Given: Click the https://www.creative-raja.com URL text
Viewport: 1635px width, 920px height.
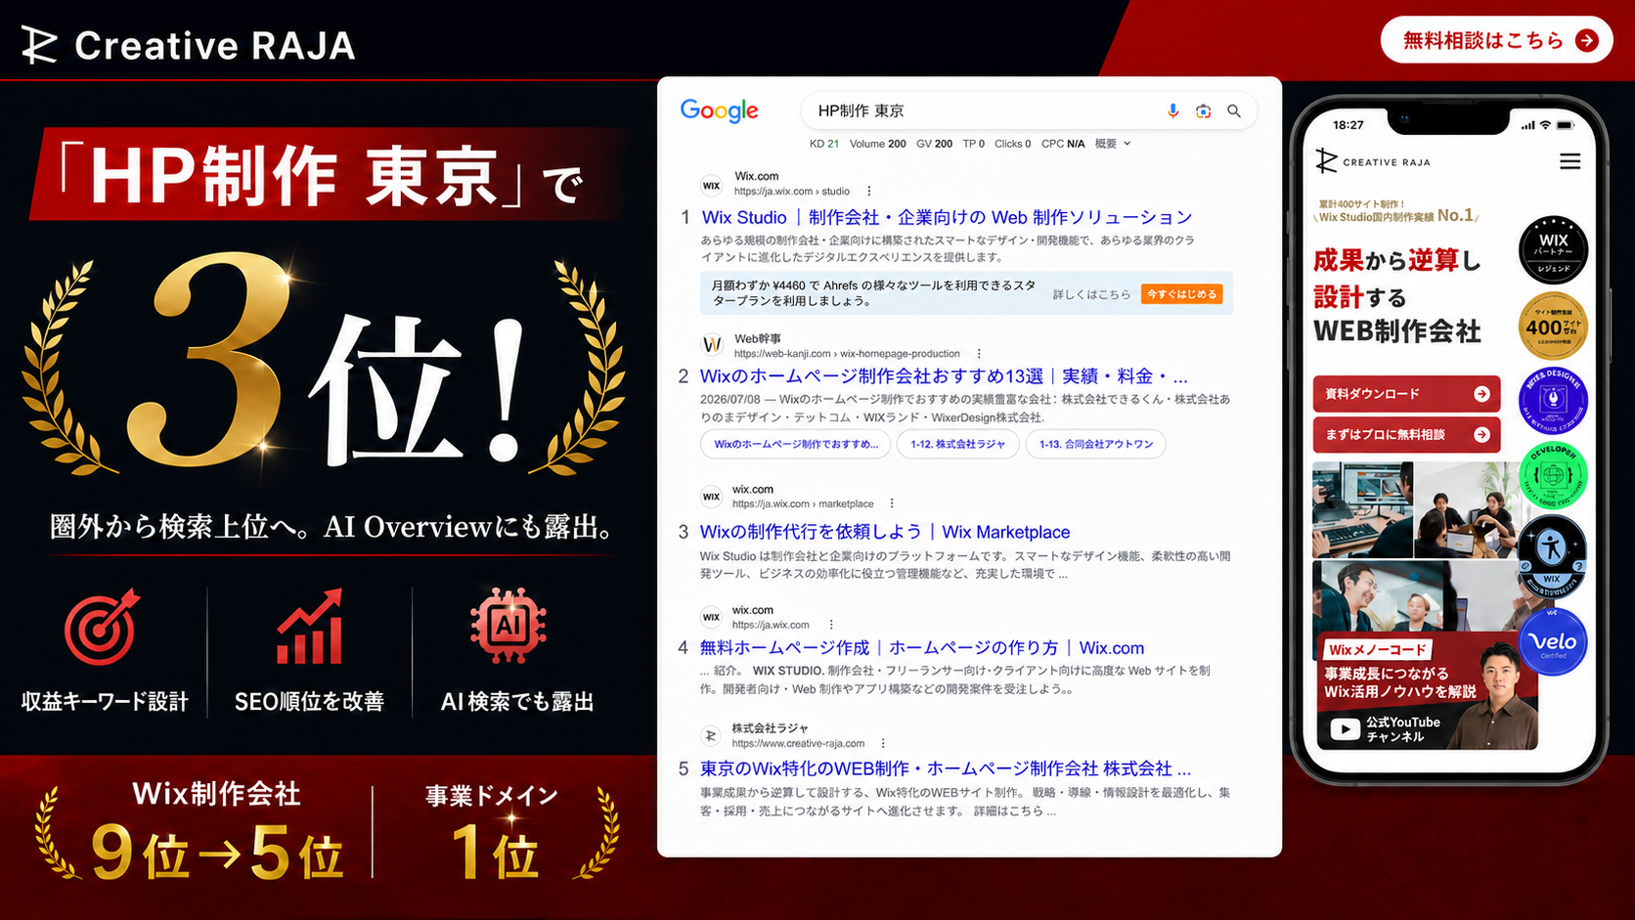Looking at the screenshot, I should [x=798, y=743].
